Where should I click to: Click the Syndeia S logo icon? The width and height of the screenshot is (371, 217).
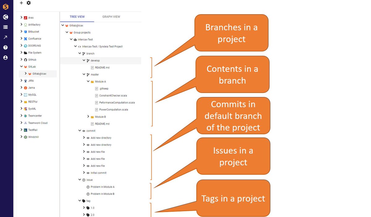[6, 6]
